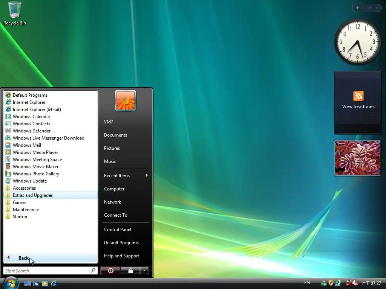Click the EN language bar indicator

click(307, 283)
